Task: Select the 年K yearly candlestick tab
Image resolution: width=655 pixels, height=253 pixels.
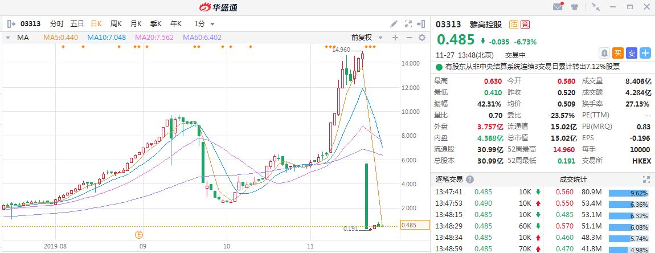Action: point(176,24)
